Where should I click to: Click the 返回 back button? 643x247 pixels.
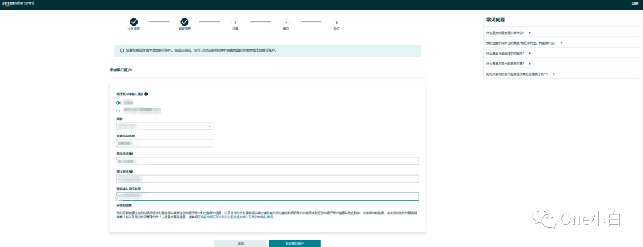tap(241, 243)
